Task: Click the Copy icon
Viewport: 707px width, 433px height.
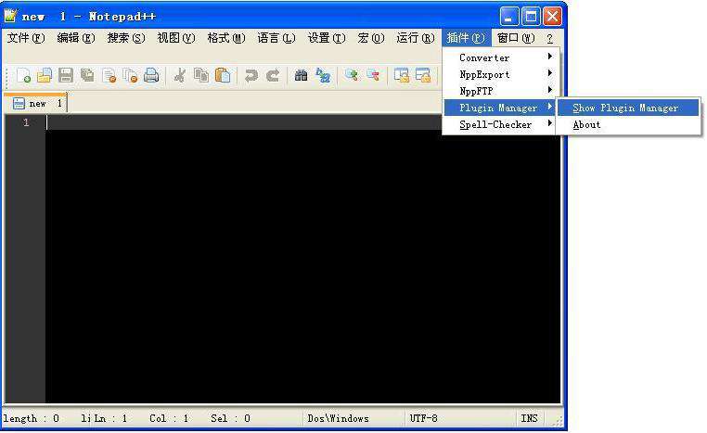Action: pyautogui.click(x=201, y=75)
